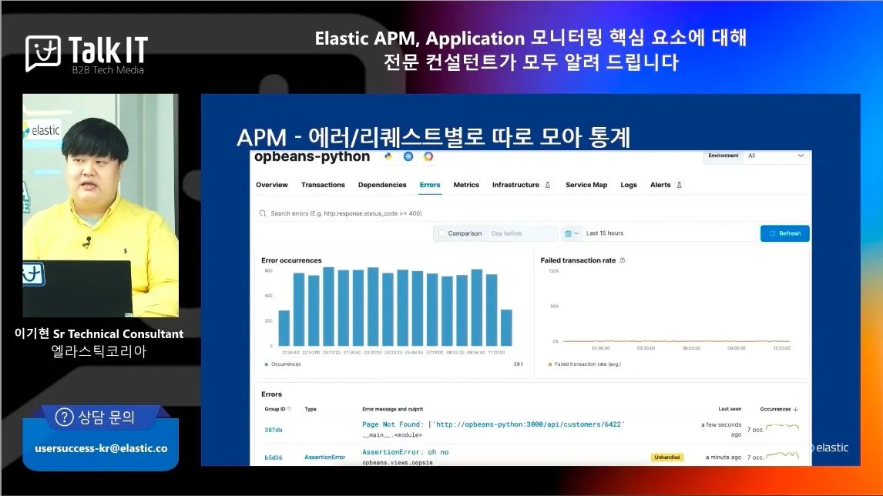The height and width of the screenshot is (496, 883).
Task: Click the beaker icon next to Alerts
Action: coord(679,185)
